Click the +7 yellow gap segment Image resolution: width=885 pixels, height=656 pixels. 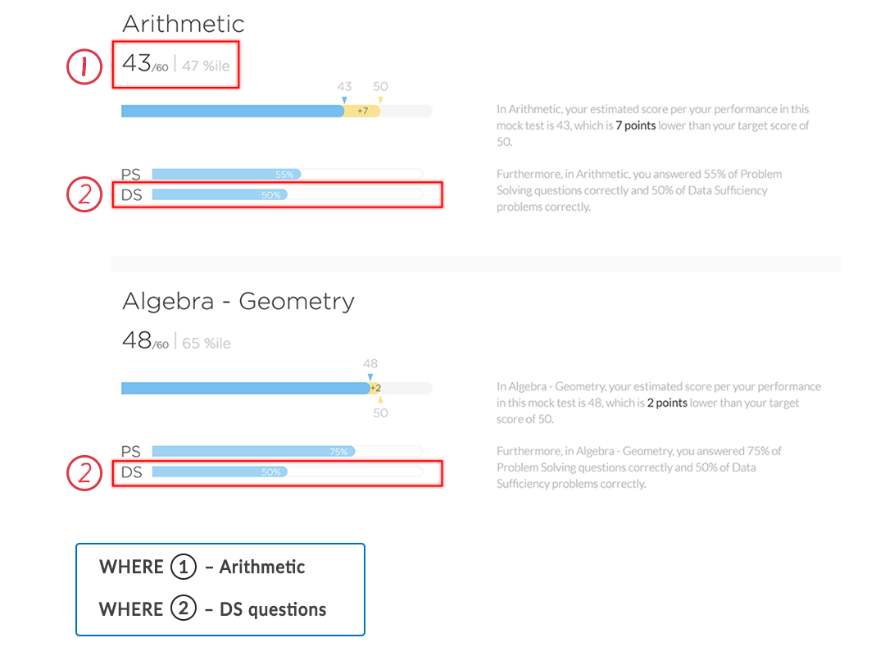tap(362, 111)
